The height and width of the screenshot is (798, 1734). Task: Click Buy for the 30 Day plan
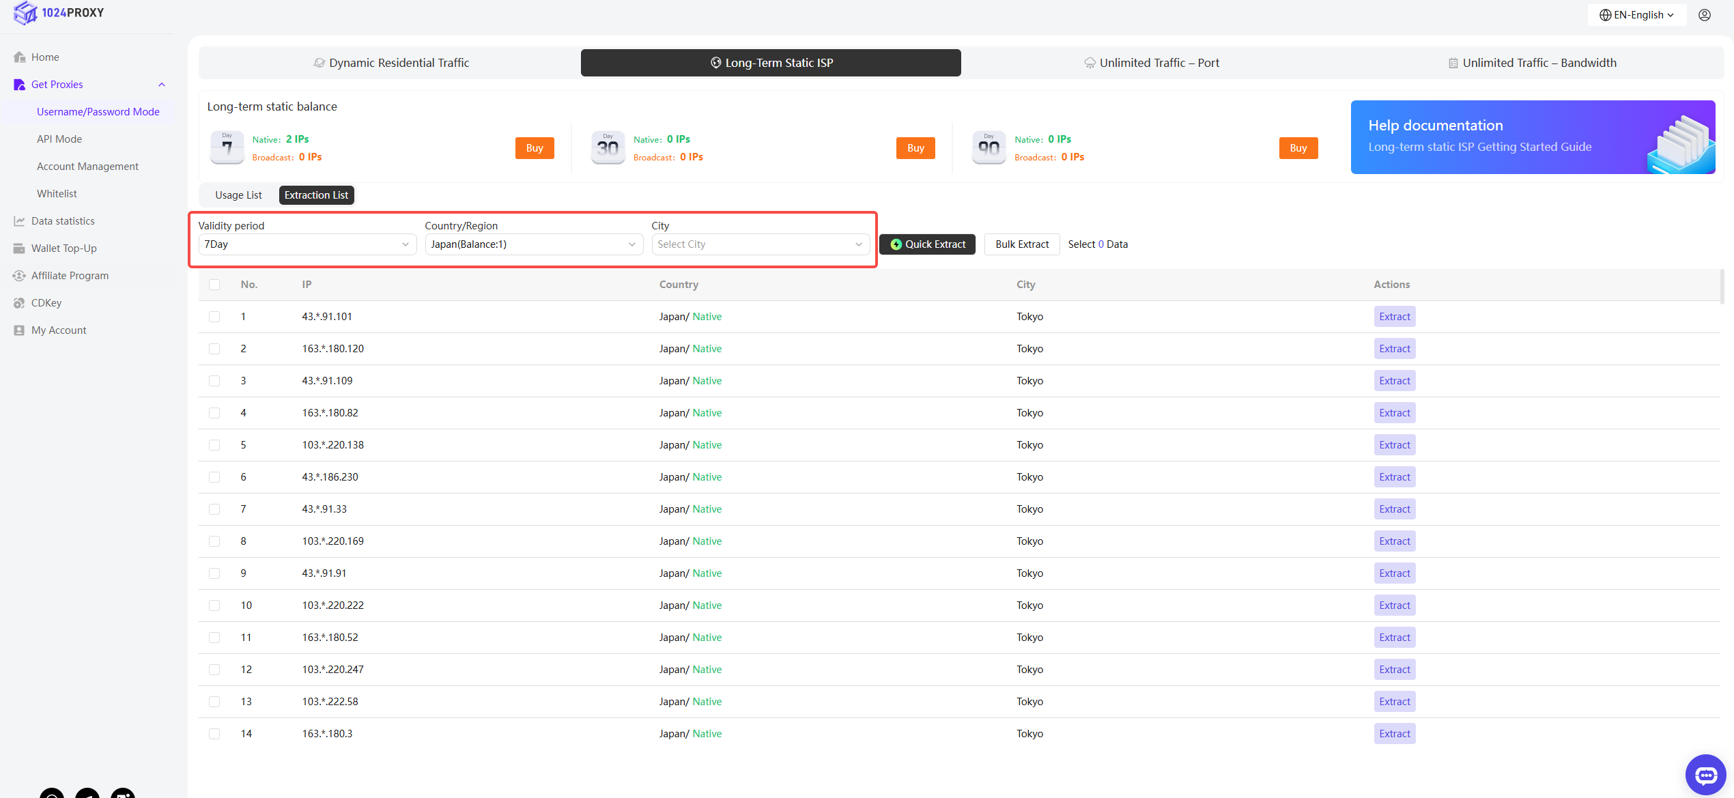(915, 148)
